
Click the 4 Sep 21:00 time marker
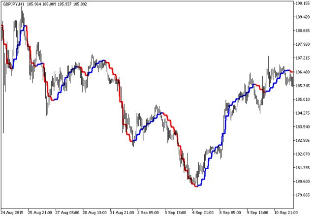click(203, 213)
